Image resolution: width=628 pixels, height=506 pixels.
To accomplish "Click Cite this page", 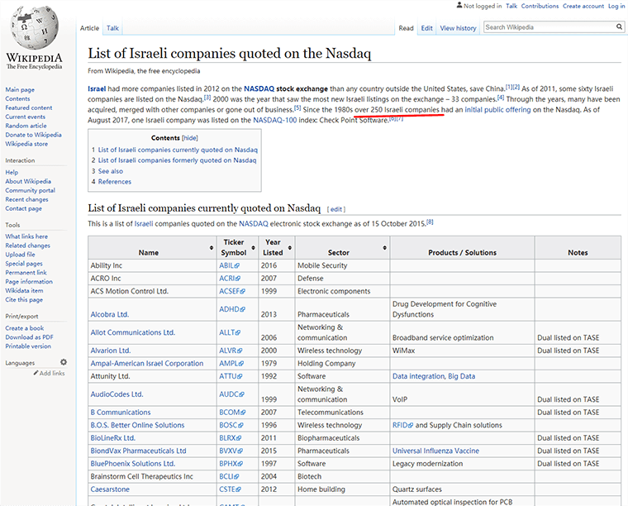I will [x=24, y=299].
